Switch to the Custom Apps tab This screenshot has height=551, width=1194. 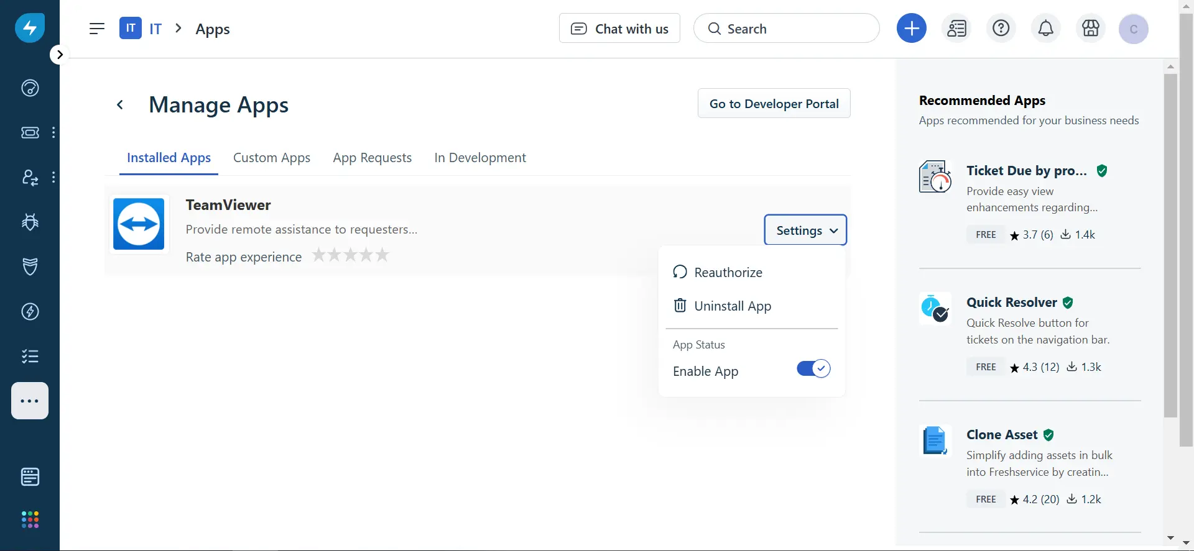coord(272,158)
